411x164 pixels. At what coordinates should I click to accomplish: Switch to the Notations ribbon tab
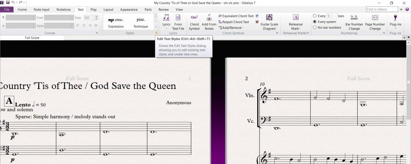tap(63, 9)
